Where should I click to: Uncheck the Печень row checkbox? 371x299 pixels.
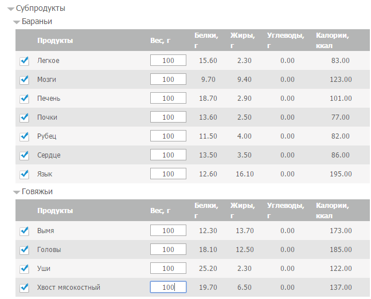[x=24, y=99]
